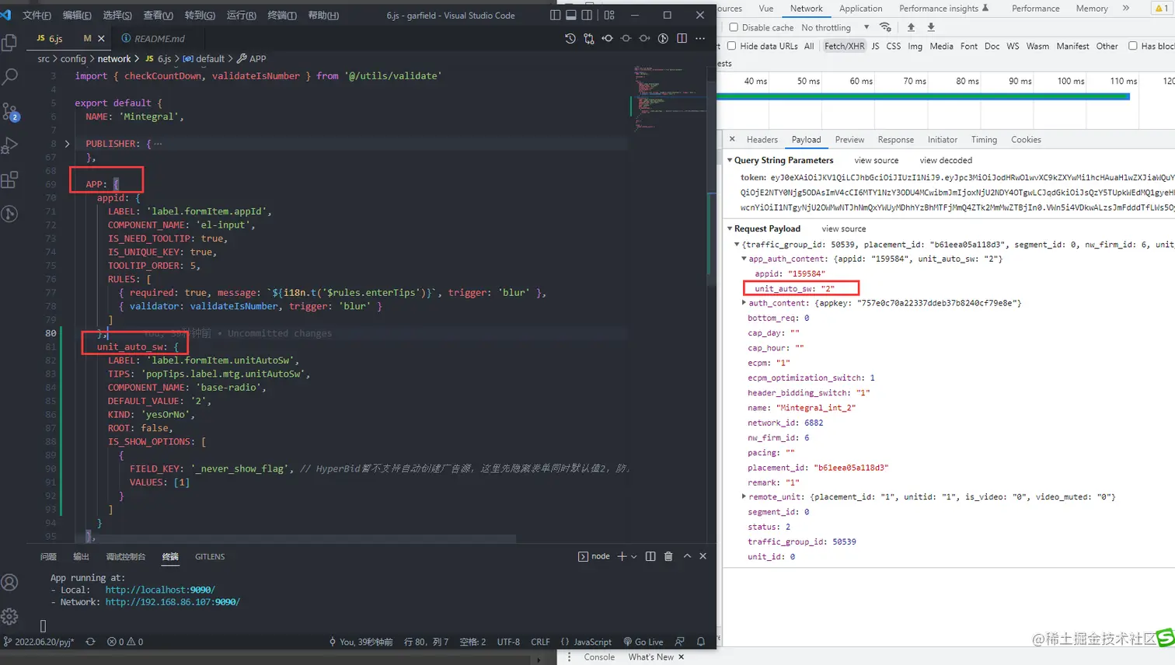Split the editor to the right

pyautogui.click(x=682, y=38)
